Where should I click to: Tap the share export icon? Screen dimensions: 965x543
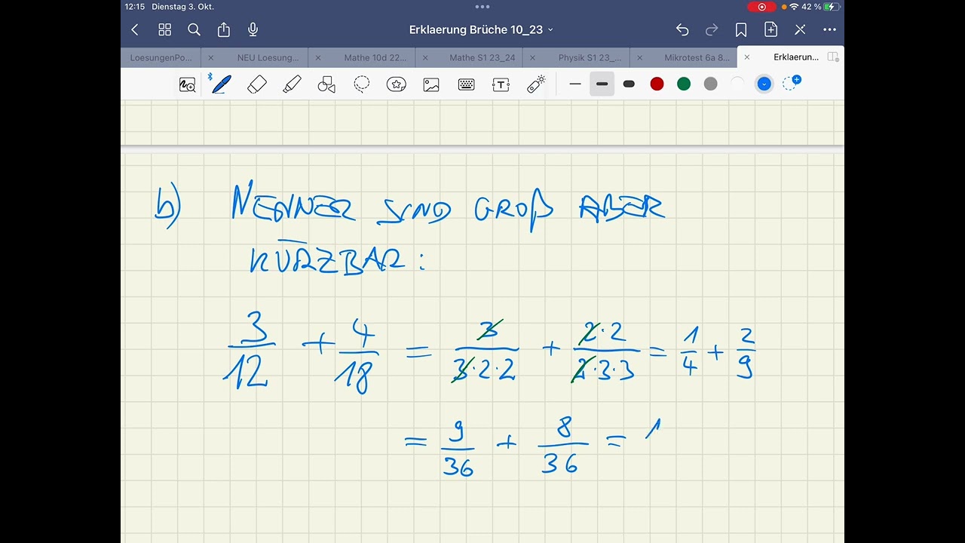[224, 29]
